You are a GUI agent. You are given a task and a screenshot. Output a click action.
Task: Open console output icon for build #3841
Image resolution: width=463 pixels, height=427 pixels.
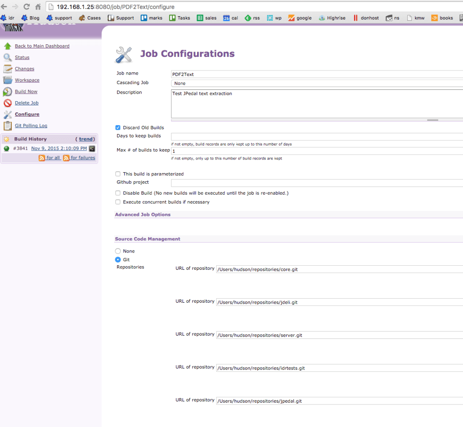coord(92,148)
